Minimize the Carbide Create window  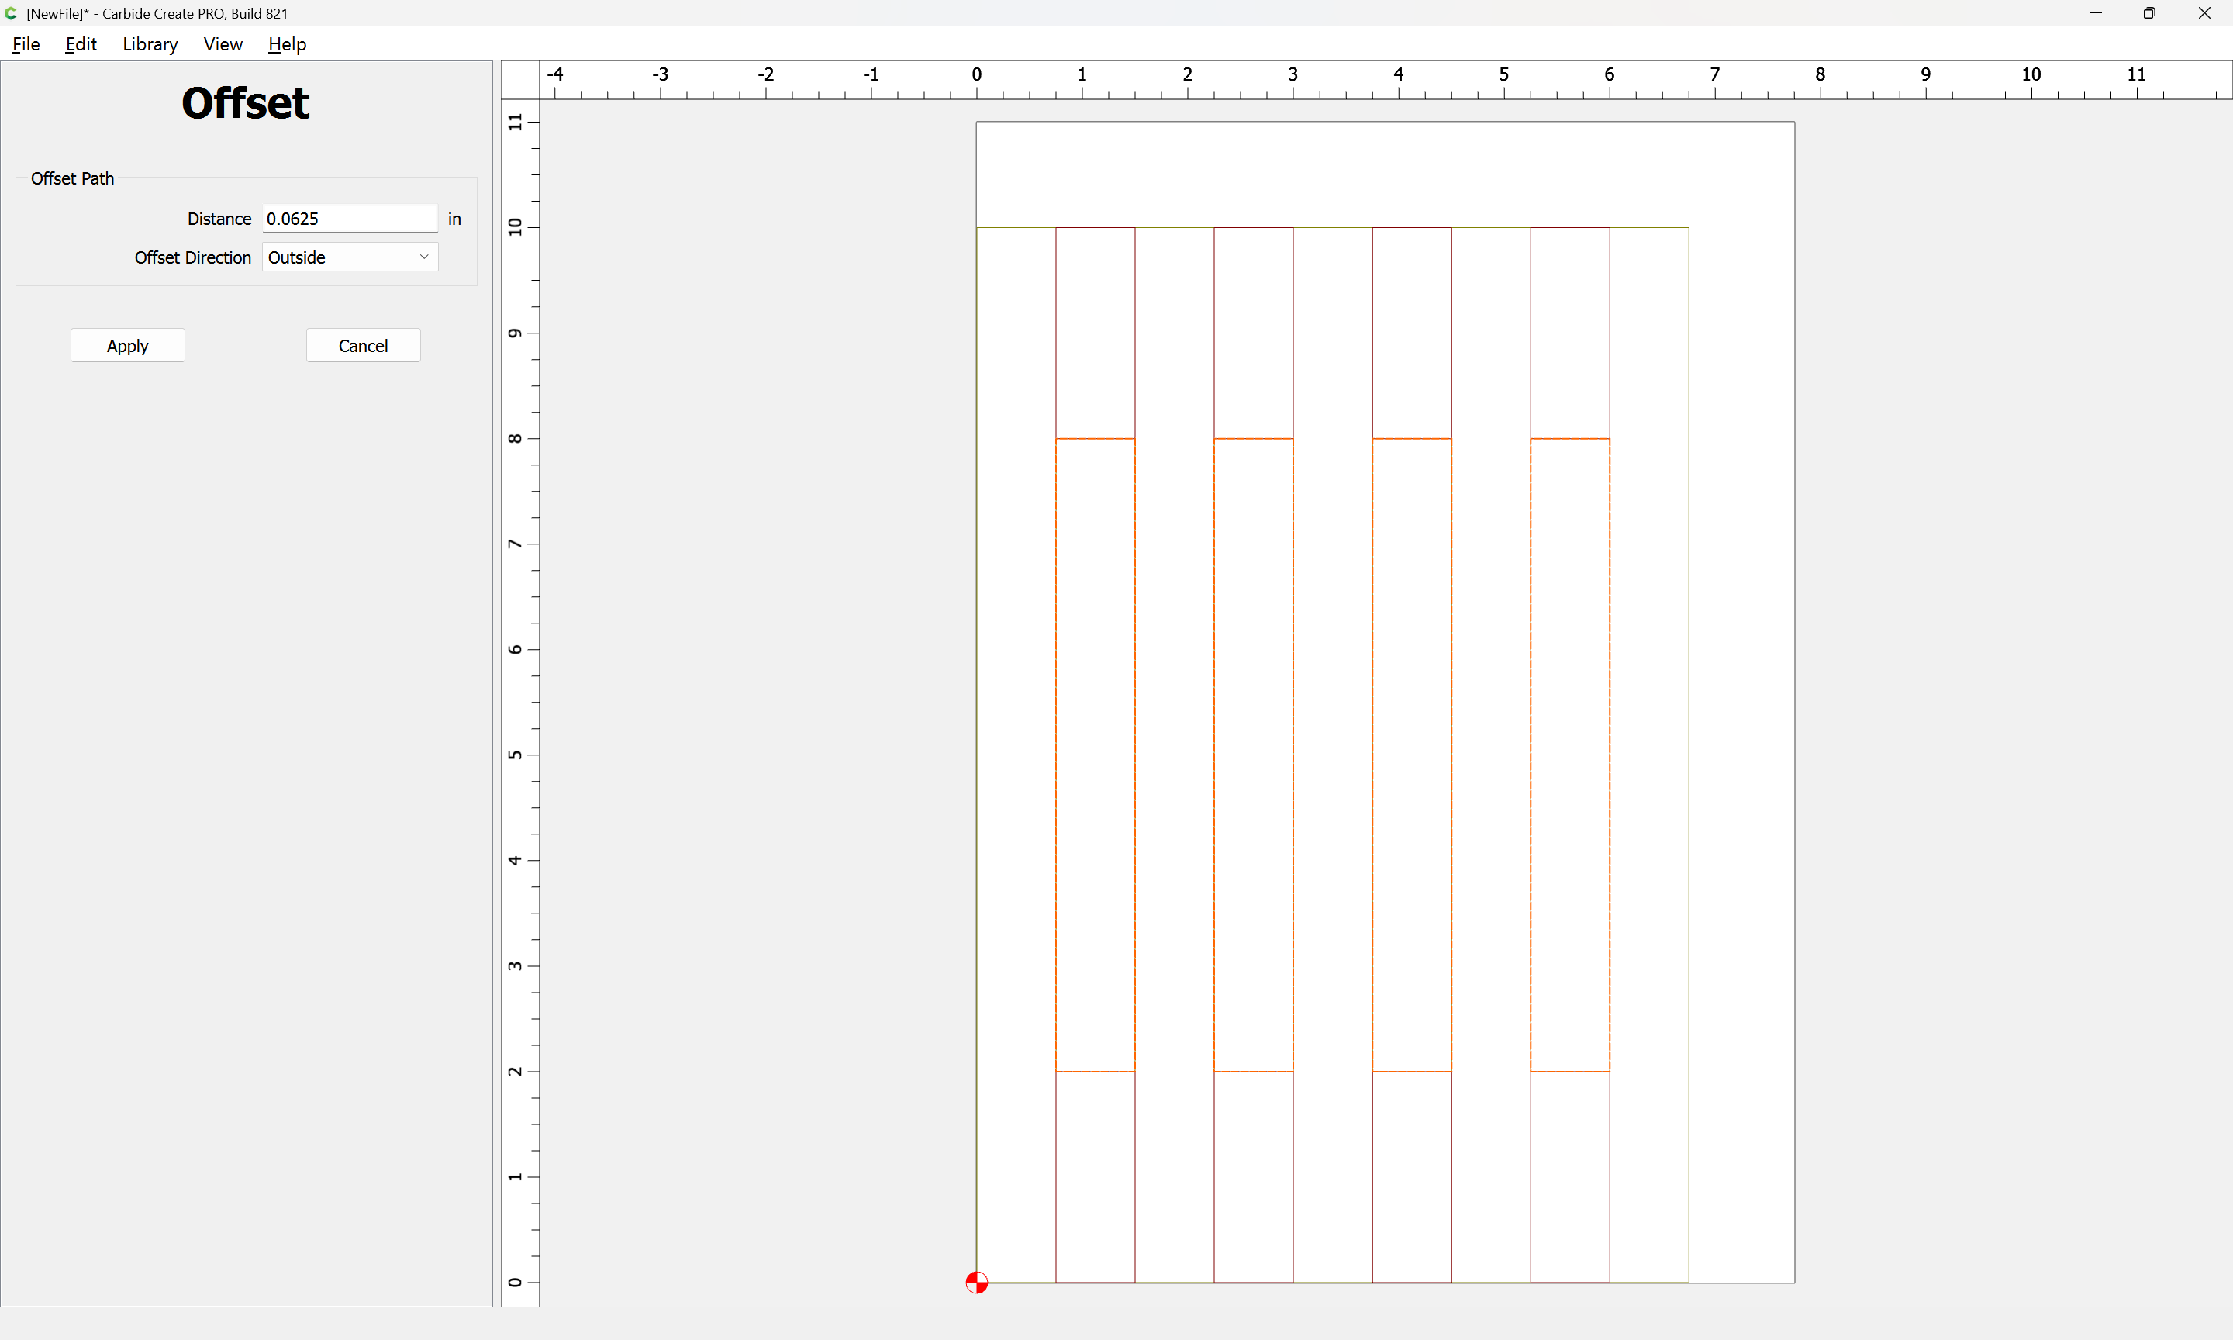2096,13
